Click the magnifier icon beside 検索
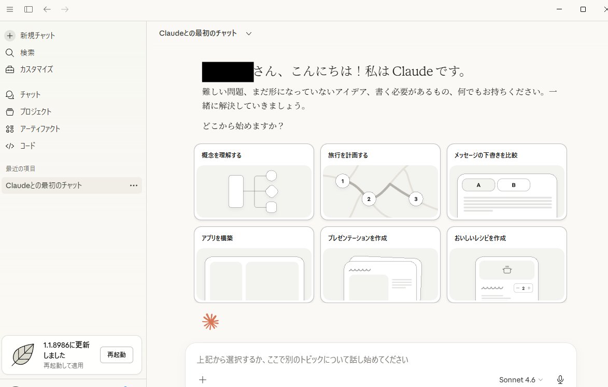Screen dimensions: 608x387 (10, 53)
